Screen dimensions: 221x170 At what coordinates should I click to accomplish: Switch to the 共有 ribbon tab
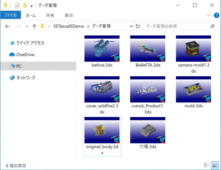(50, 15)
